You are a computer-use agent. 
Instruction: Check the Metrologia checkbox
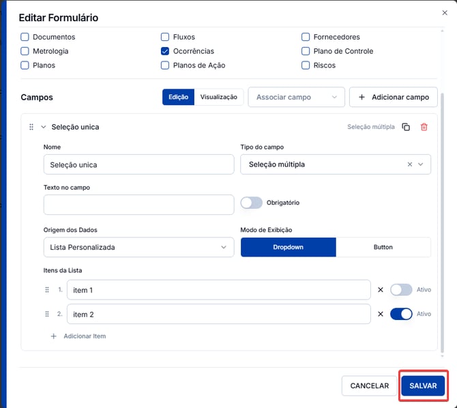(x=25, y=51)
